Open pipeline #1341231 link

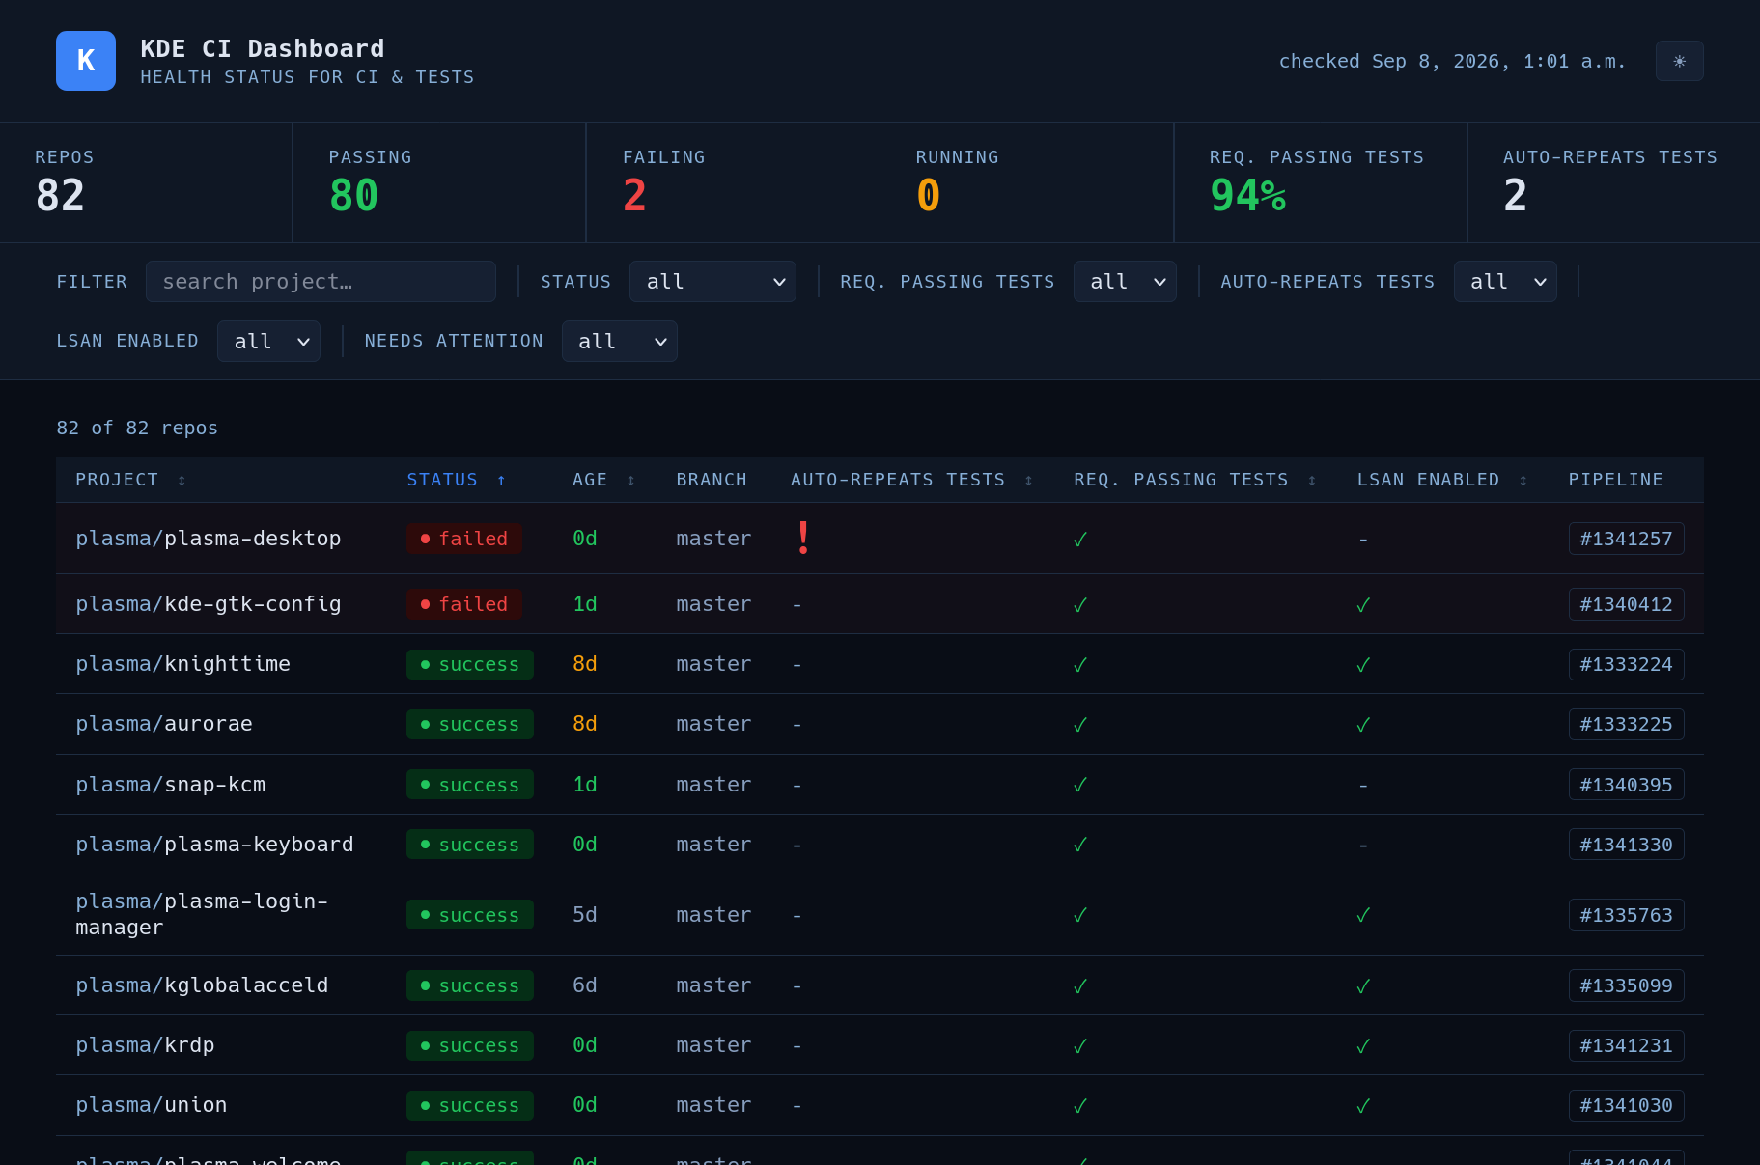[x=1626, y=1045]
